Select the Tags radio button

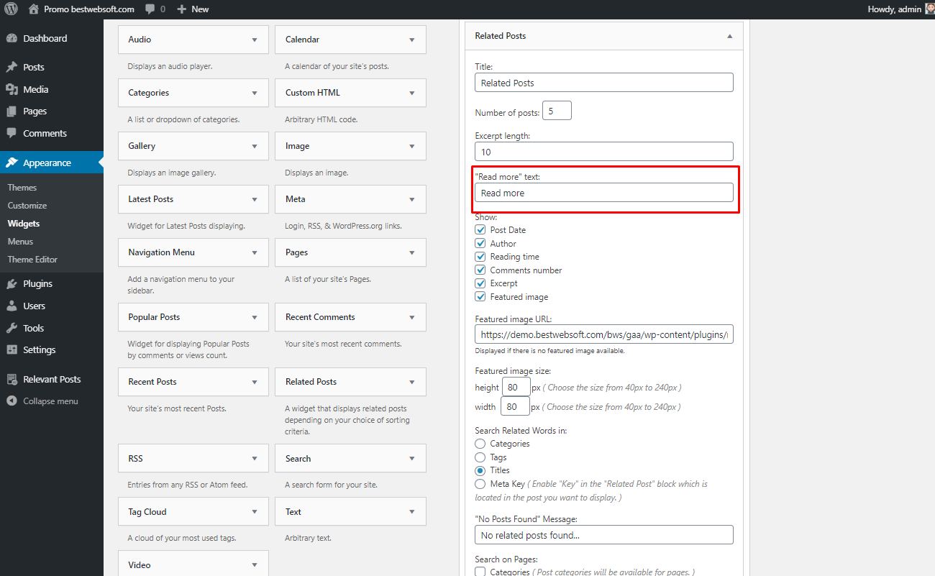tap(480, 457)
